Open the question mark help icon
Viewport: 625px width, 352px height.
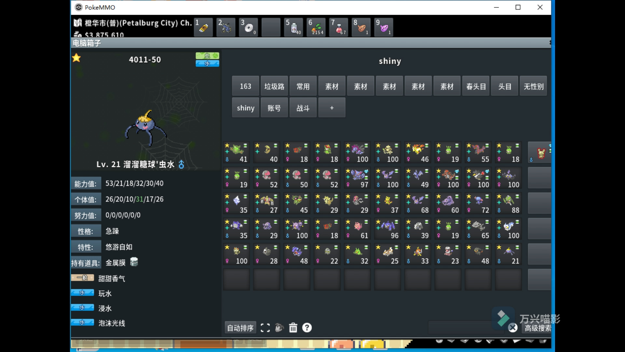[307, 328]
